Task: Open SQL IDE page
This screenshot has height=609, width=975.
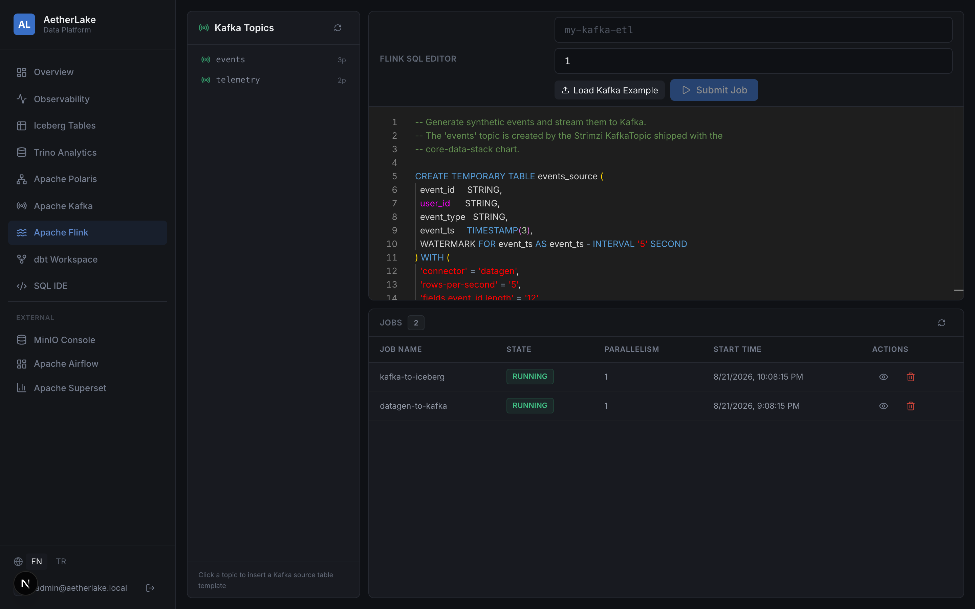Action: pos(87,286)
